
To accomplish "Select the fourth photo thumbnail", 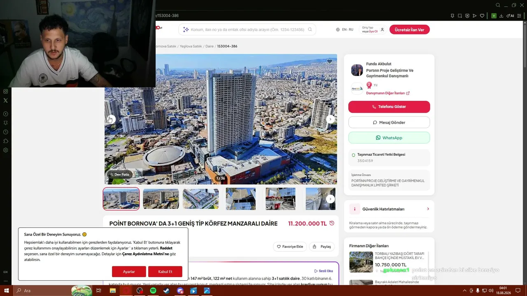I will pyautogui.click(x=240, y=199).
